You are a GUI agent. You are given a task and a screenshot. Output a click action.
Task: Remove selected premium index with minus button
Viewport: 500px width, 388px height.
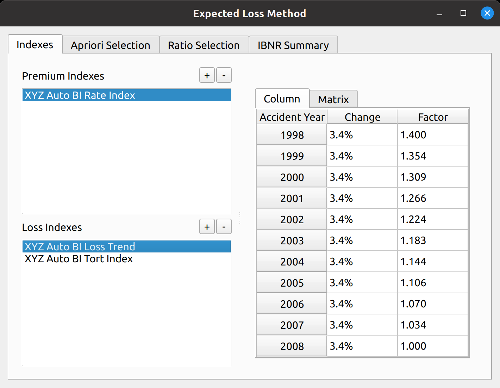click(224, 75)
